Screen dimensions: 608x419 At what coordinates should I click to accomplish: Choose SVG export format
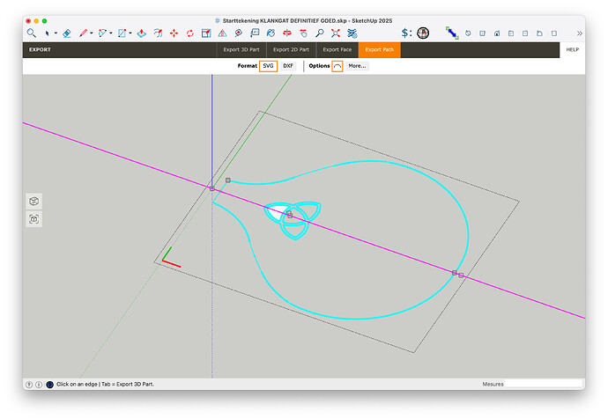268,66
